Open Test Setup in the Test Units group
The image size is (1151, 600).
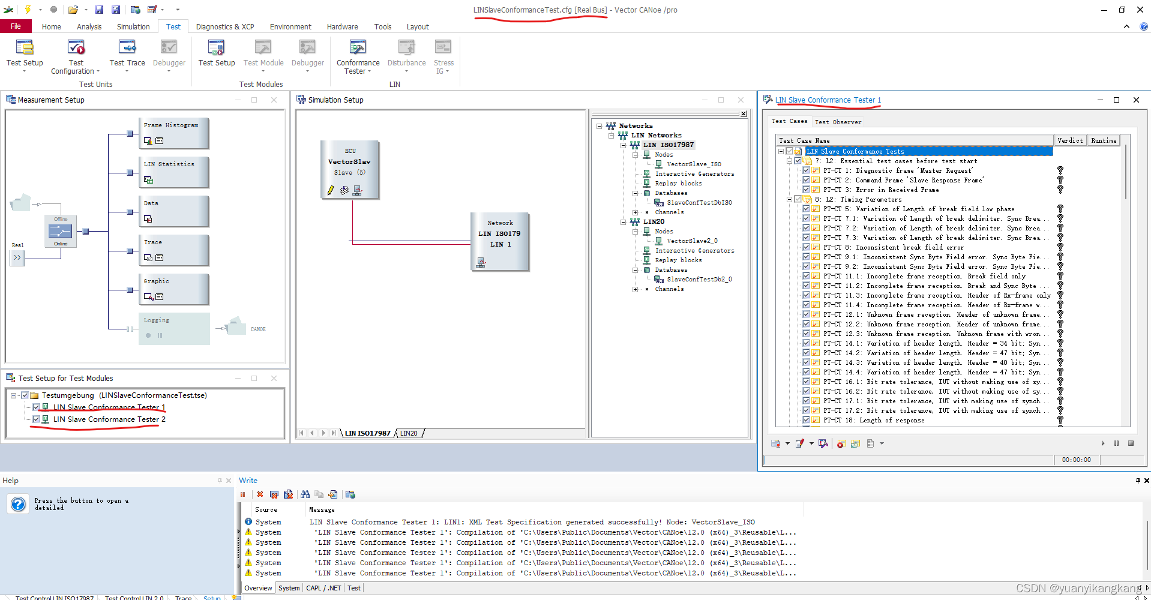coord(25,57)
